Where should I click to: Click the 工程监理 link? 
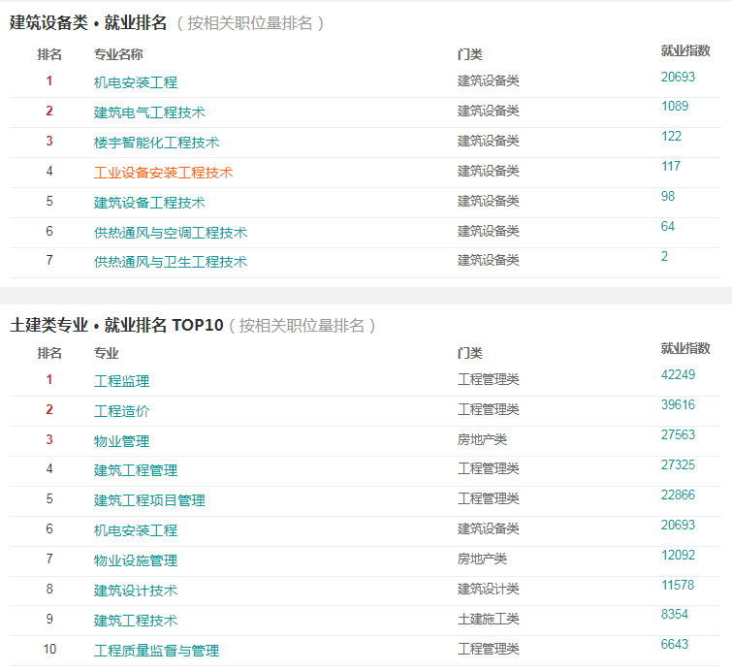[121, 381]
